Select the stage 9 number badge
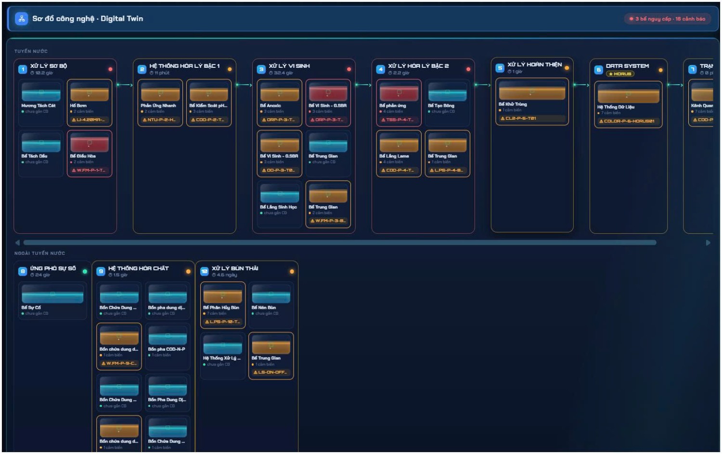This screenshot has width=722, height=454. point(101,271)
